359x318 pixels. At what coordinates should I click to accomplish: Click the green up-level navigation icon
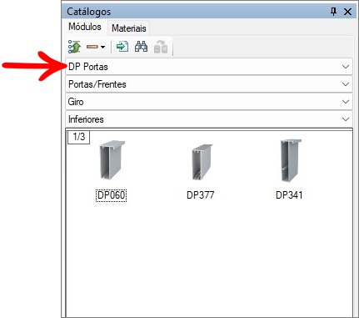coord(74,47)
